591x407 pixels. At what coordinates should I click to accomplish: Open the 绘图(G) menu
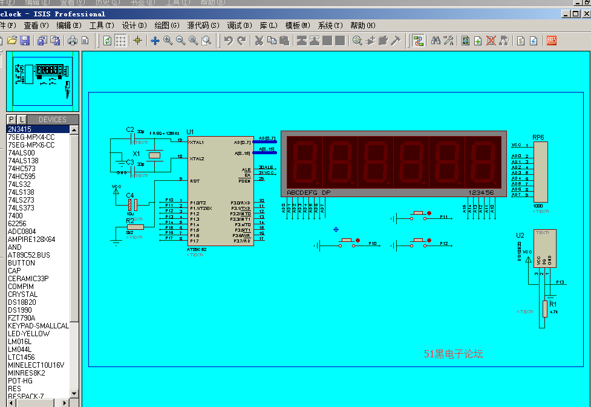coord(167,25)
